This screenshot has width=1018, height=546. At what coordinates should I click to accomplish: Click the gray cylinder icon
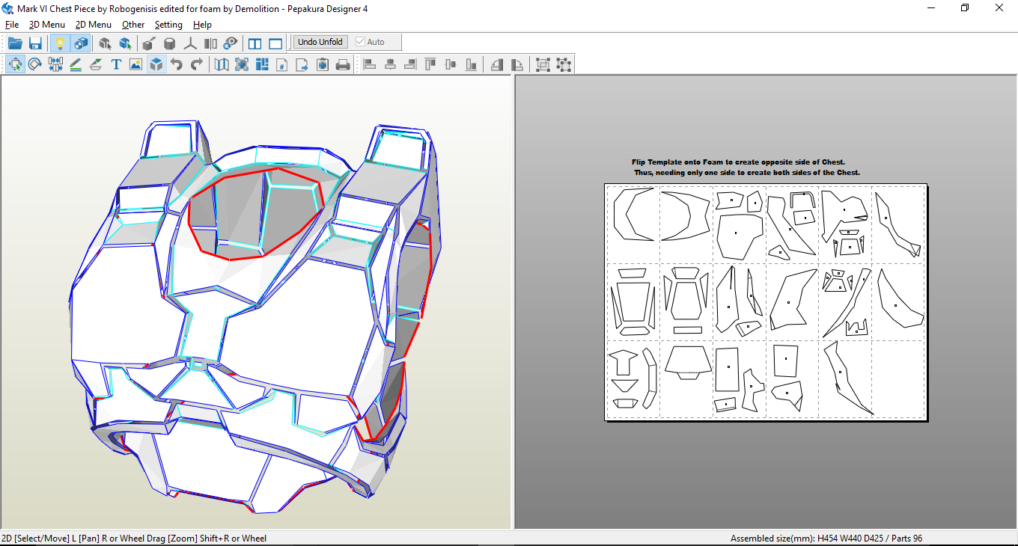170,43
